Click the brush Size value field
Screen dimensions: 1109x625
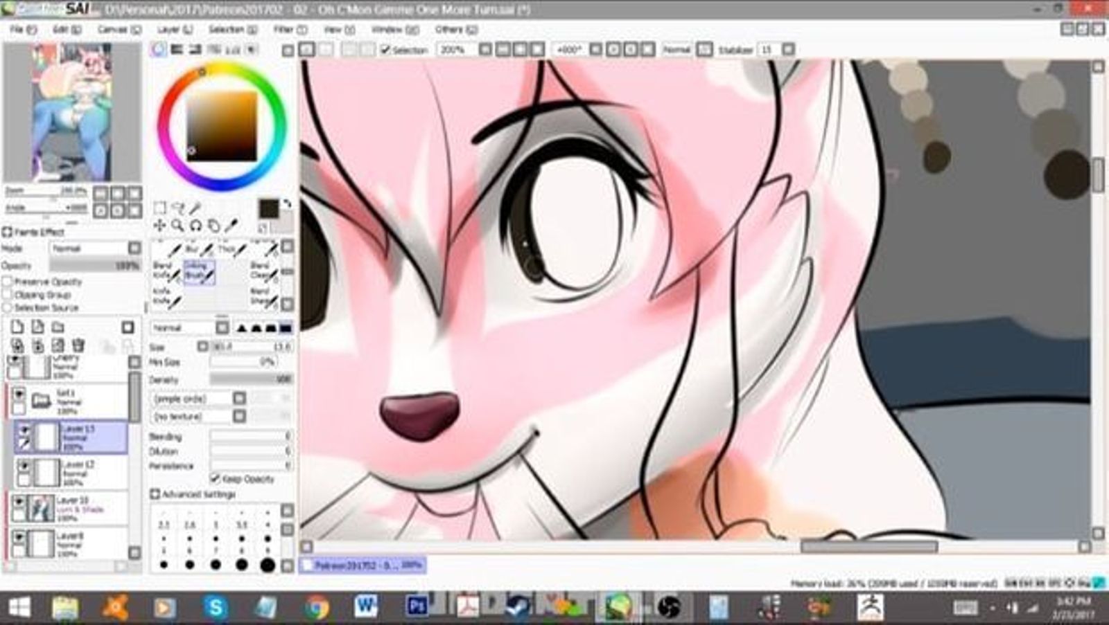point(252,346)
